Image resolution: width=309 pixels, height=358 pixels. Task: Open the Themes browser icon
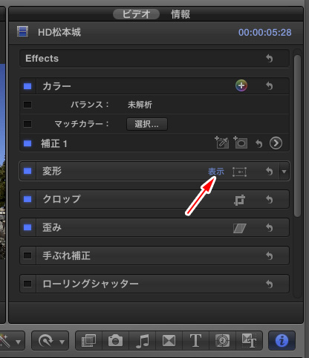pyautogui.click(x=249, y=341)
